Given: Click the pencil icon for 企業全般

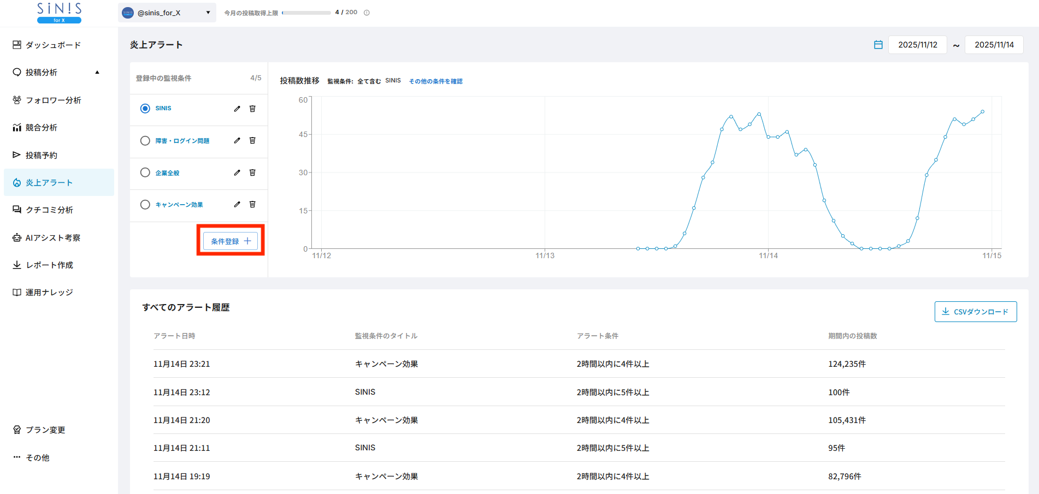Looking at the screenshot, I should tap(237, 172).
